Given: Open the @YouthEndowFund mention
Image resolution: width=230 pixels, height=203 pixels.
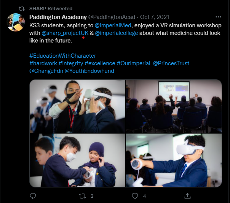Looking at the screenshot, I should pyautogui.click(x=89, y=71).
